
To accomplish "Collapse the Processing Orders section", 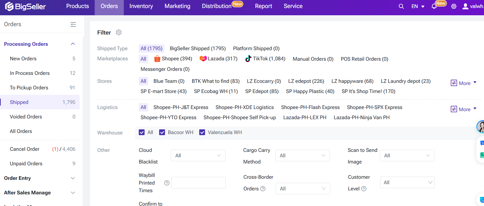I will (73, 44).
